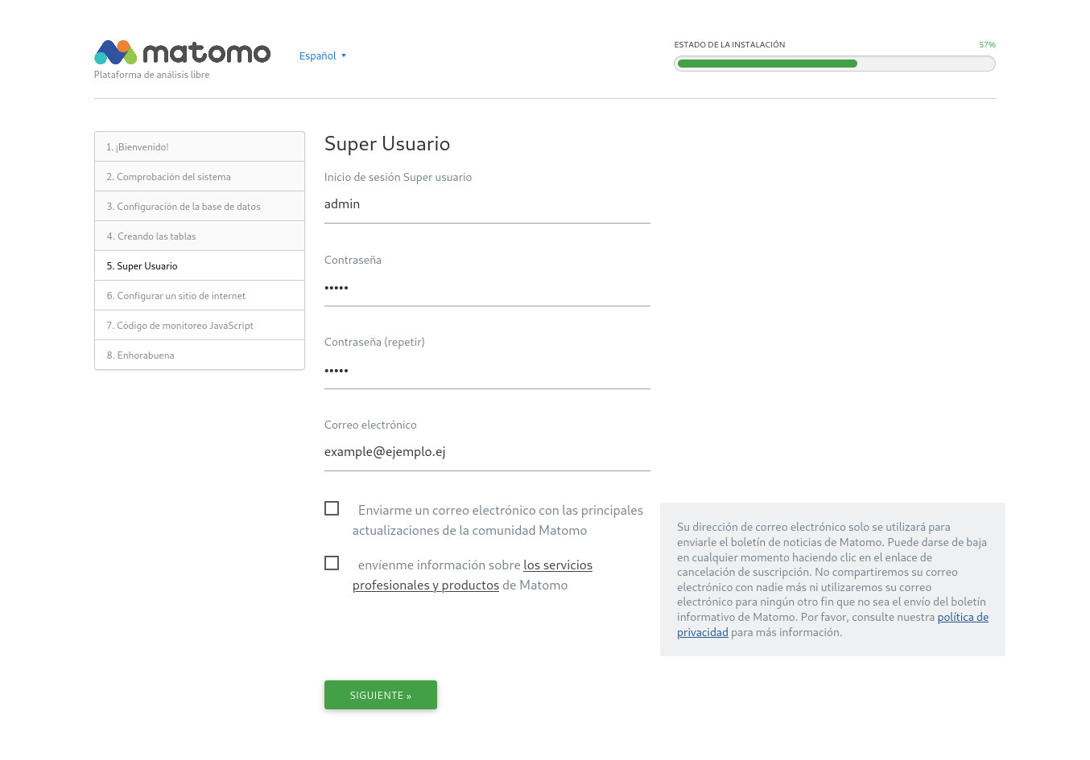
Task: Open step 3. Configuración de la base de datos
Action: [x=200, y=207]
